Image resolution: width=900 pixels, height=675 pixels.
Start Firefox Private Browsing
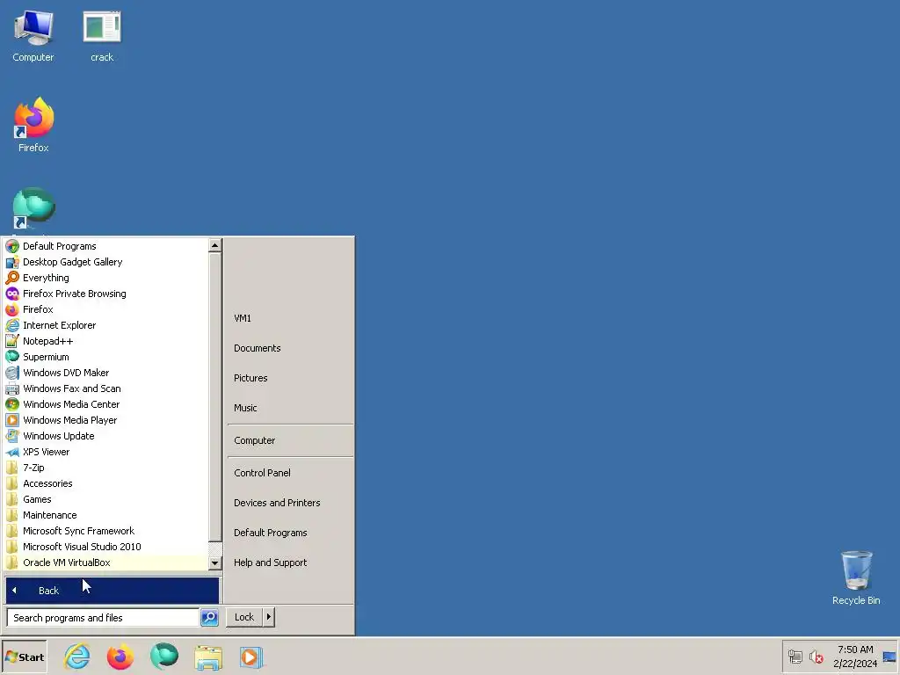coord(105,294)
